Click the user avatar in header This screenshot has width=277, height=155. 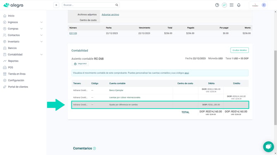(x=264, y=5)
